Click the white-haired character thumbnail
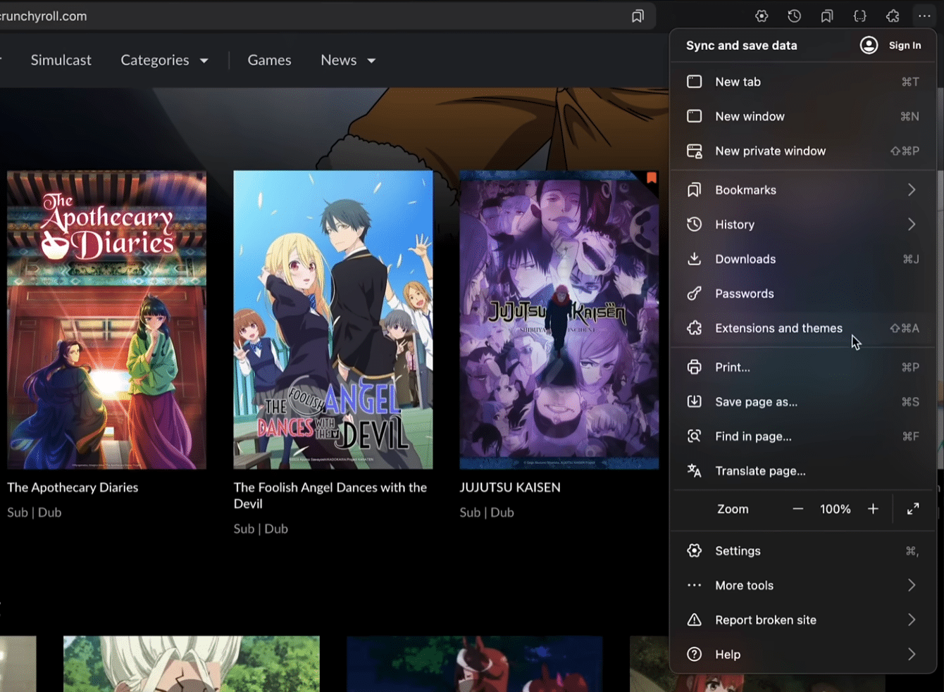Image resolution: width=944 pixels, height=692 pixels. coord(191,664)
